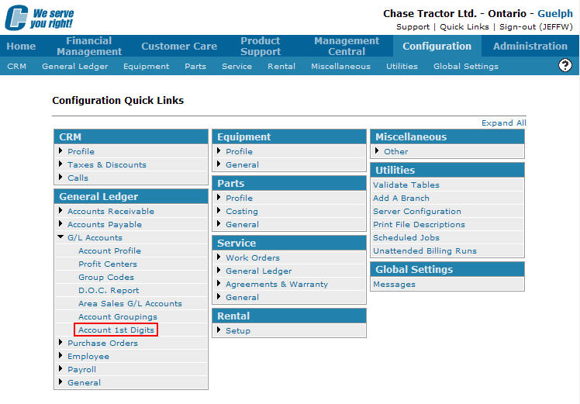Open Area Sales G/L Accounts link
This screenshot has width=580, height=404.
(x=130, y=304)
